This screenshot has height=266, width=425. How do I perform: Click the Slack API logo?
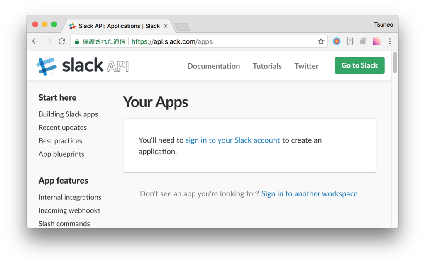(83, 65)
